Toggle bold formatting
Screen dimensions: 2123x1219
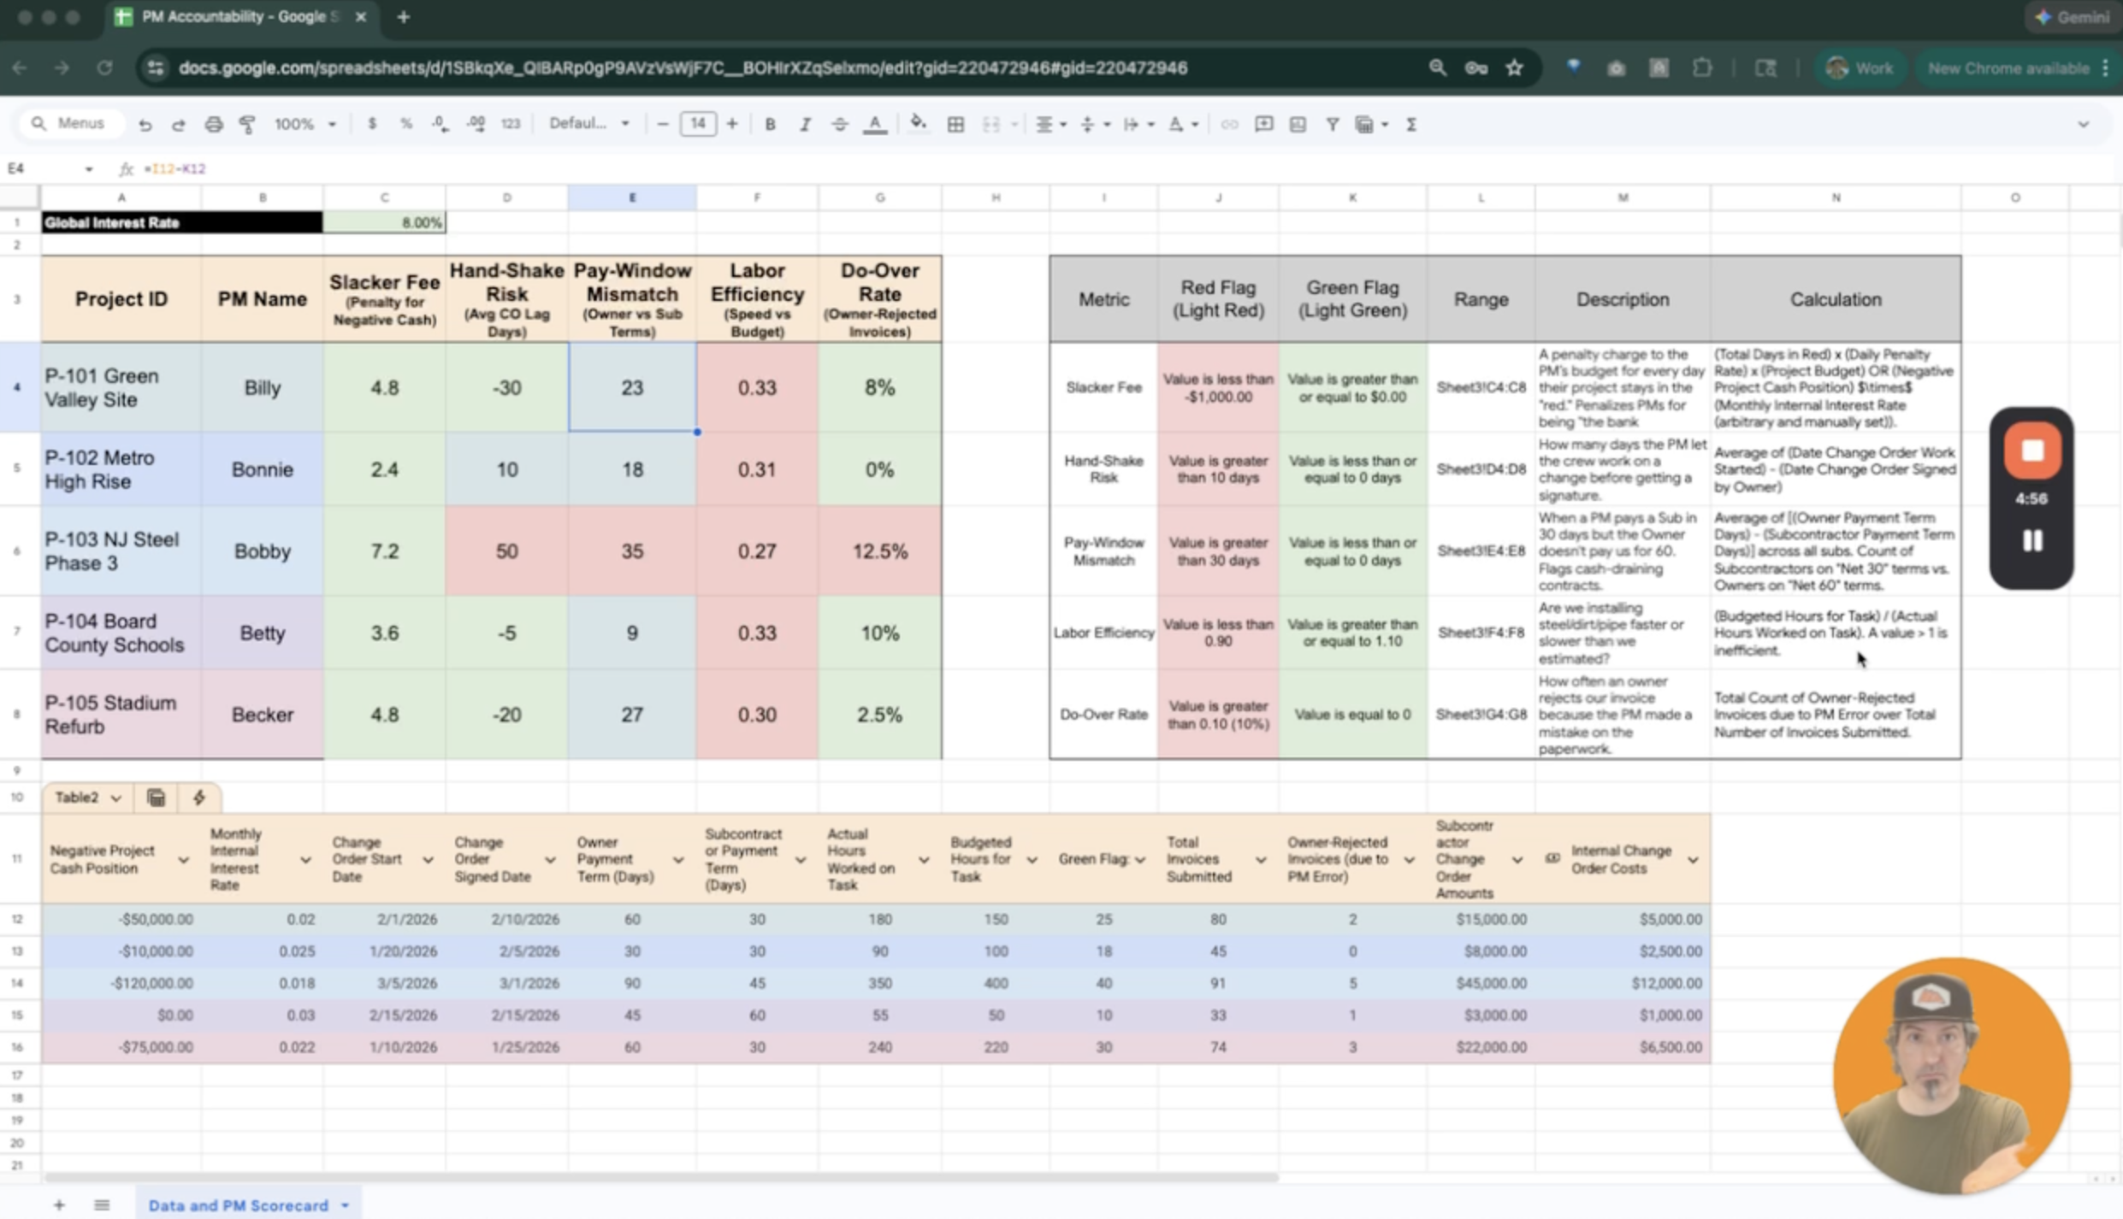769,124
